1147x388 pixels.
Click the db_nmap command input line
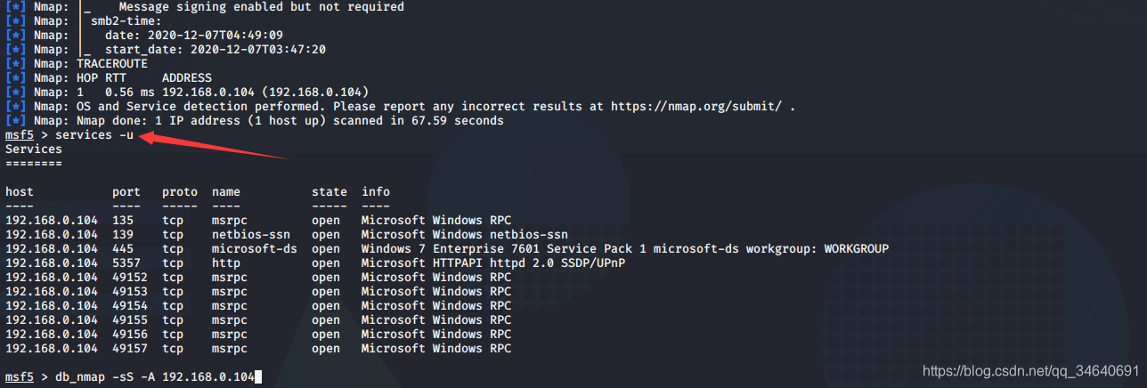[132, 377]
